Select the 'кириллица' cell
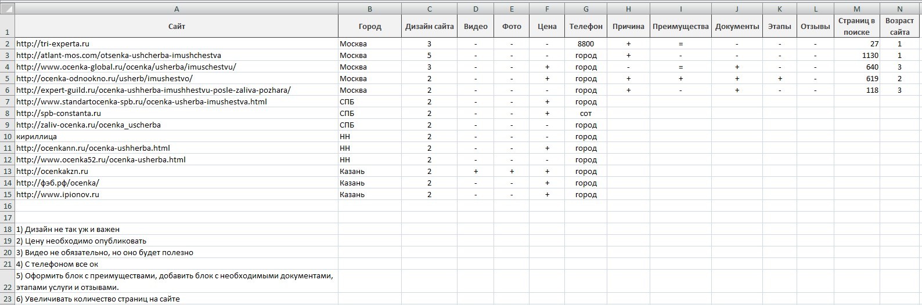This screenshot has height=305, width=922. coord(177,136)
